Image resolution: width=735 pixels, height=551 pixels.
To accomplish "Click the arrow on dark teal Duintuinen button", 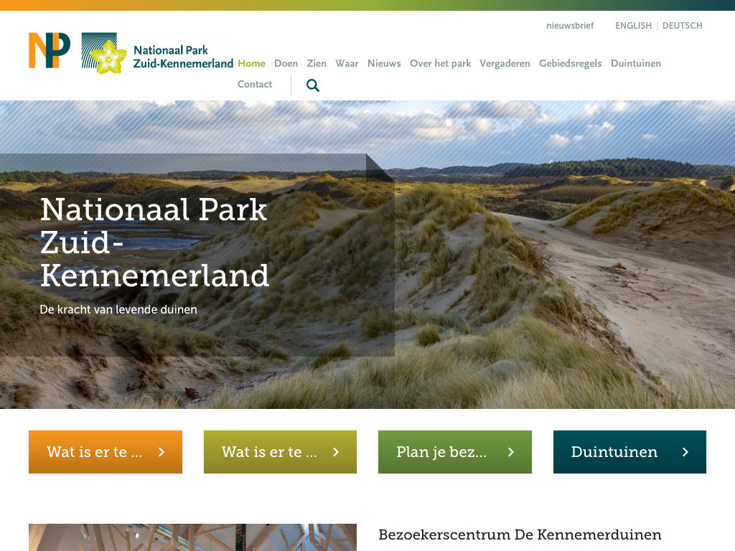I will click(685, 452).
